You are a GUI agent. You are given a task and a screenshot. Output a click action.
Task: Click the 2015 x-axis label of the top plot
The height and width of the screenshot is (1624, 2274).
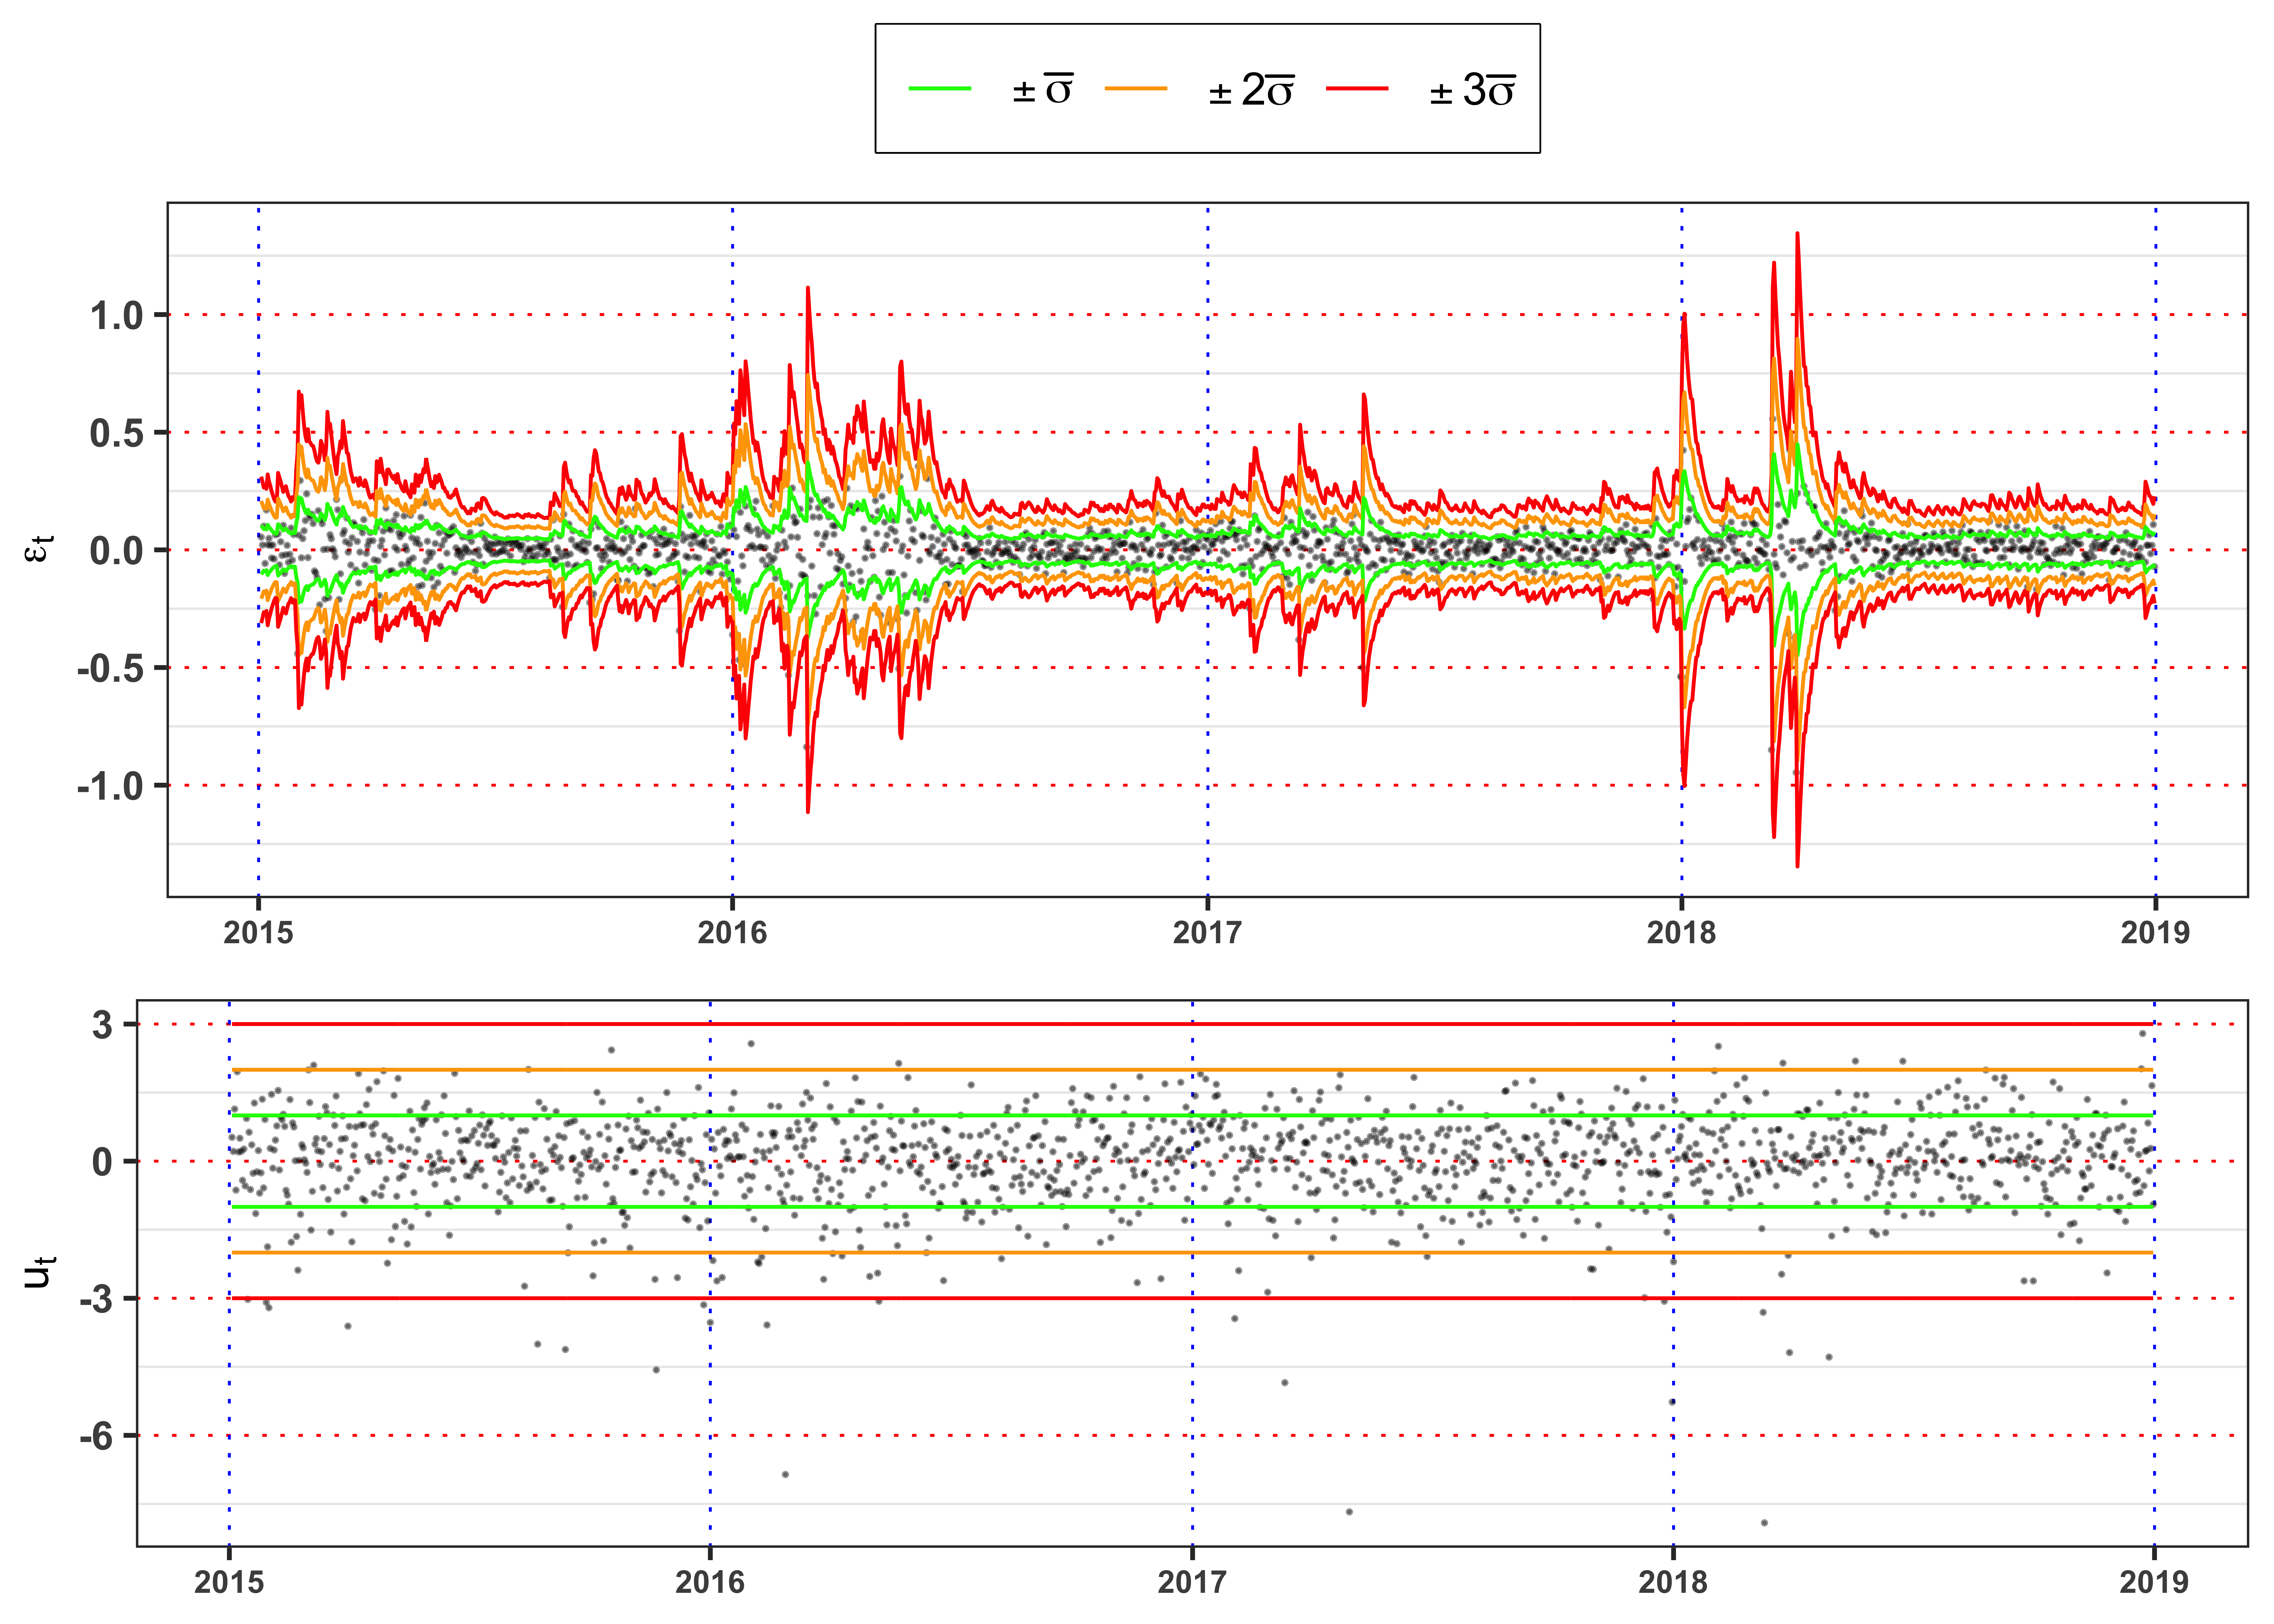coord(258,933)
